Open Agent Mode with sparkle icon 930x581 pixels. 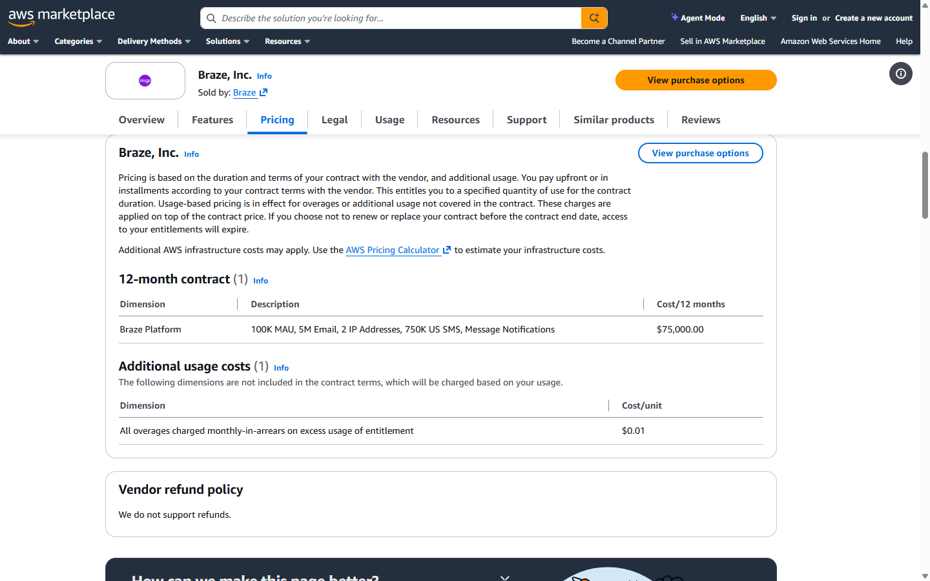tap(697, 18)
